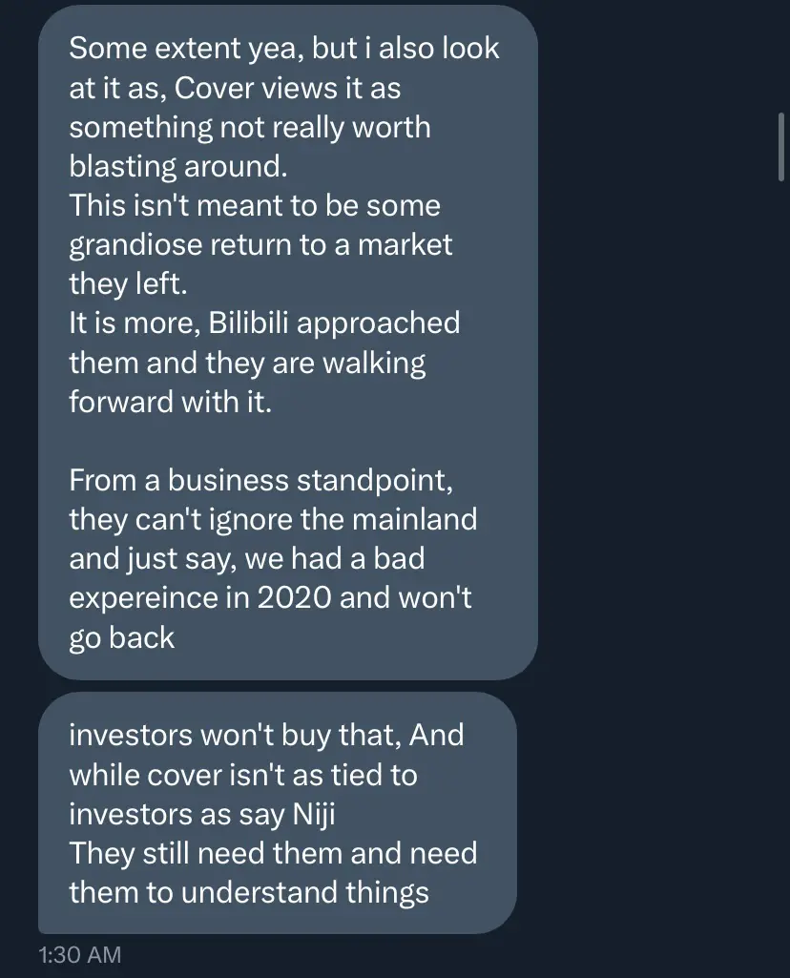Click the 1:30 AM timestamp
This screenshot has width=790, height=978.
click(x=80, y=954)
